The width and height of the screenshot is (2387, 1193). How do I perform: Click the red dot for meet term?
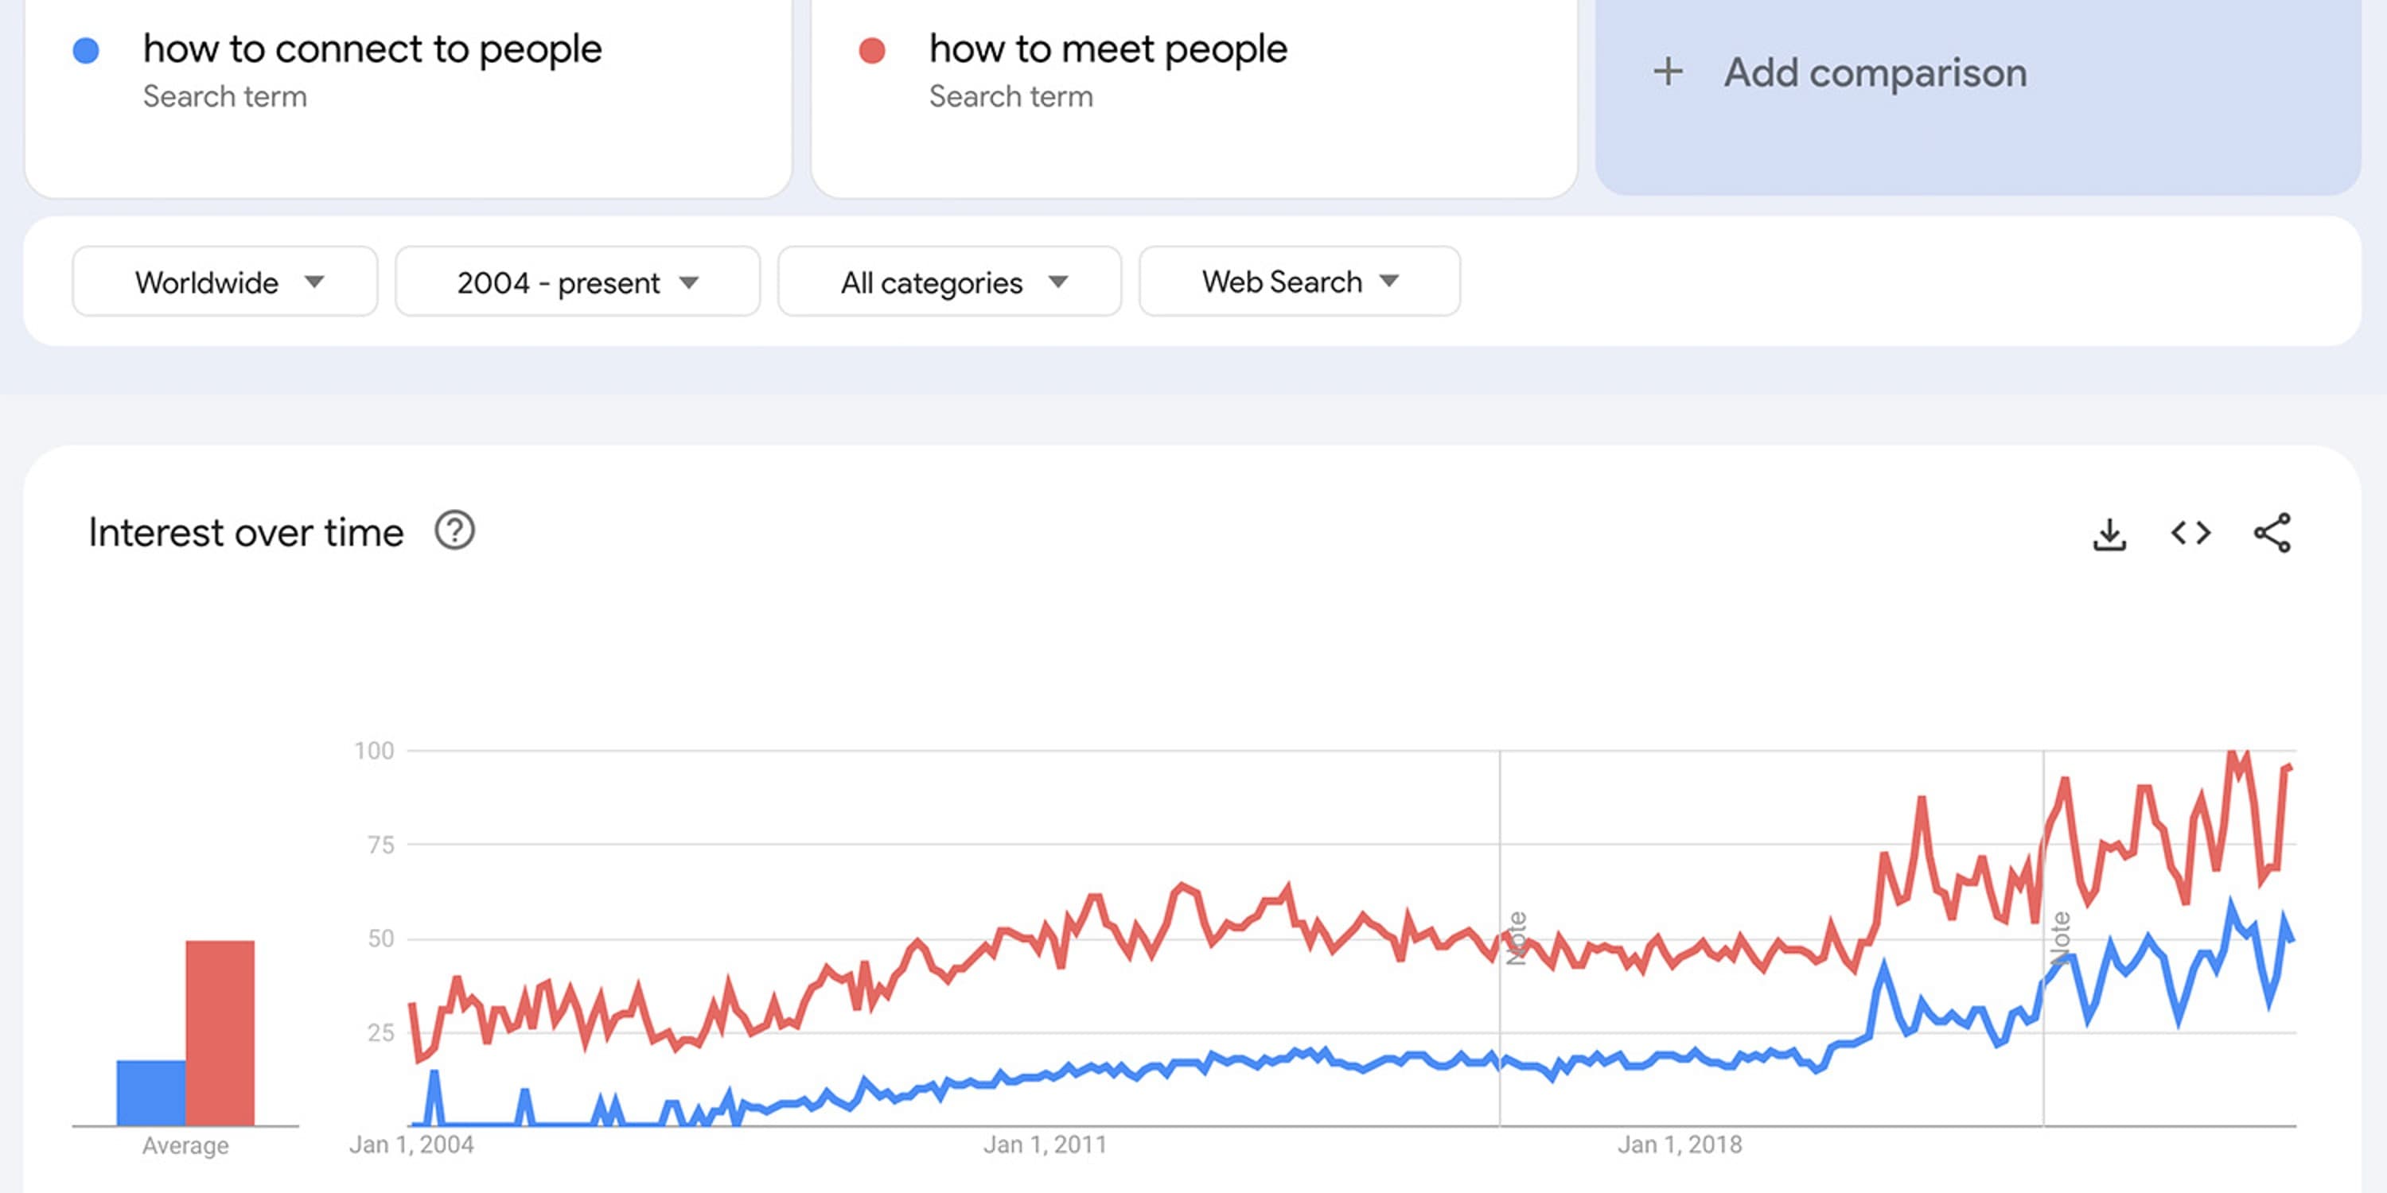(872, 50)
